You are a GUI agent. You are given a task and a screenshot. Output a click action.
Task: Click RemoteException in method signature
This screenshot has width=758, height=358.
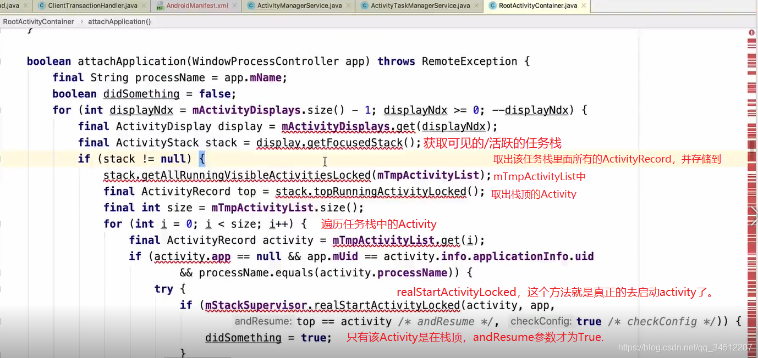(x=470, y=61)
